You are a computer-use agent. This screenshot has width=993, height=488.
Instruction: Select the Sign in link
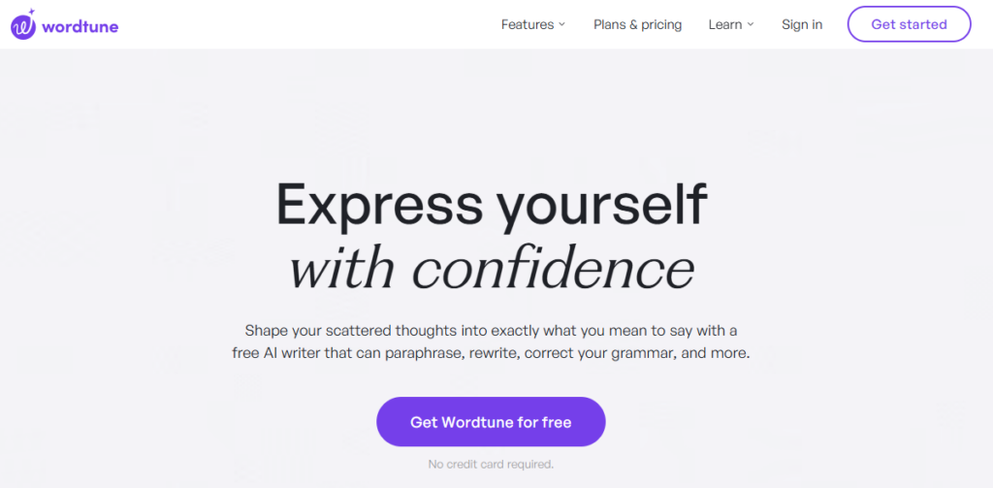pos(802,24)
